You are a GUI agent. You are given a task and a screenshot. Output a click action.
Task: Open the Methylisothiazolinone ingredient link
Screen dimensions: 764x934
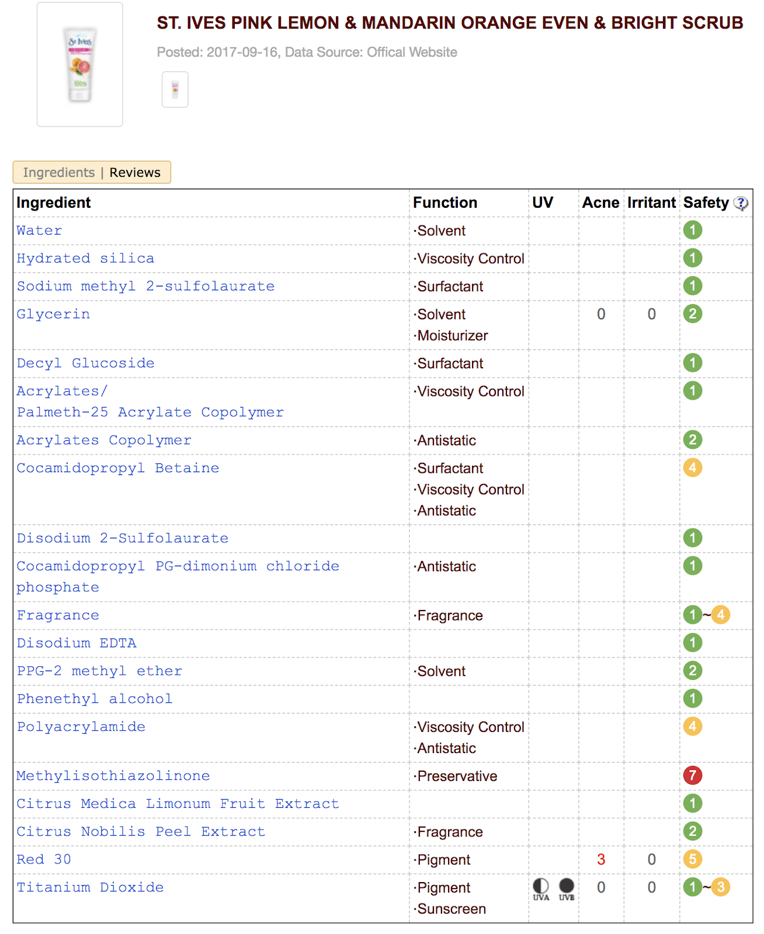point(113,776)
